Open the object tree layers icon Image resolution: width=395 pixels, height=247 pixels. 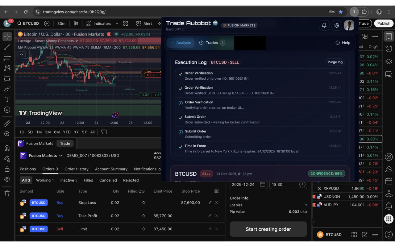pyautogui.click(x=389, y=61)
